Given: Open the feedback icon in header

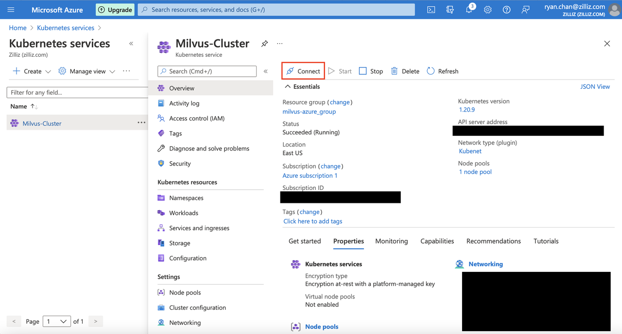Looking at the screenshot, I should pos(525,10).
